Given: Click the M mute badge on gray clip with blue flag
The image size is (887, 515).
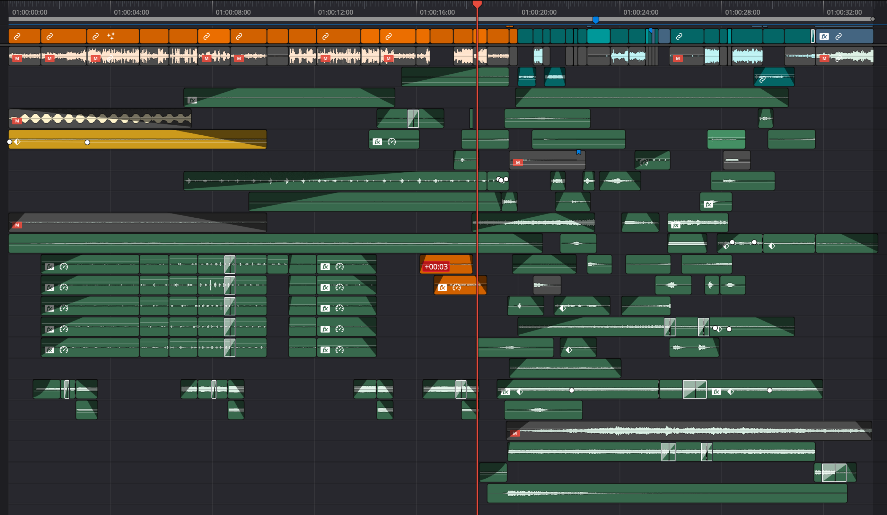Looking at the screenshot, I should (x=517, y=162).
